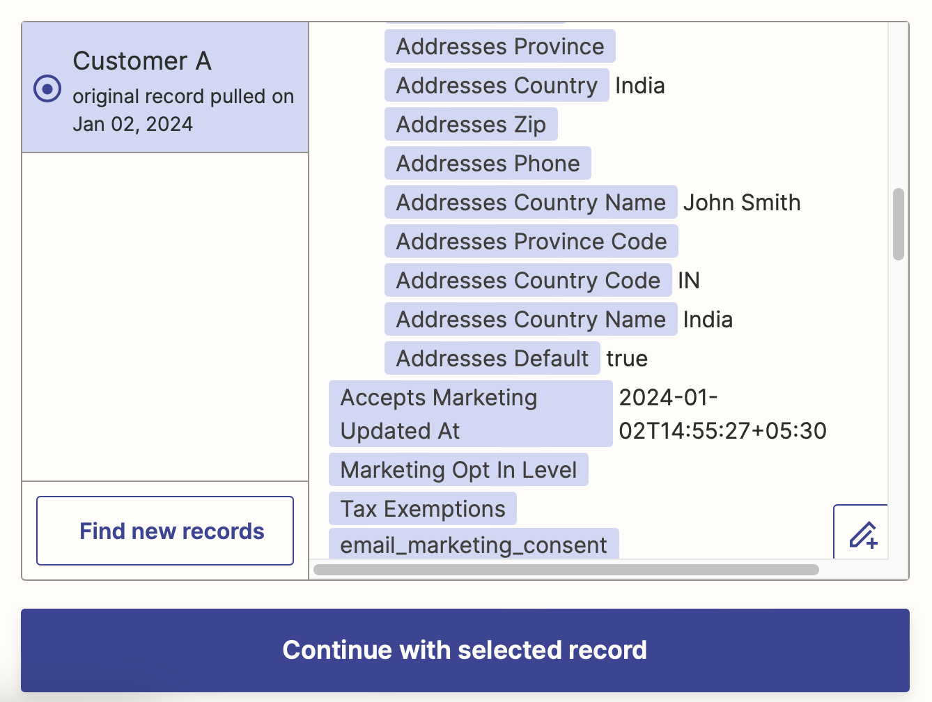Click Find new records button
This screenshot has height=702, width=932.
click(165, 531)
